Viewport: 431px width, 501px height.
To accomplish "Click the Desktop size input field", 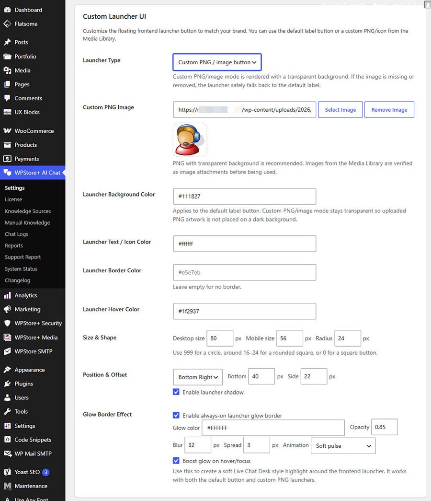I will click(220, 338).
